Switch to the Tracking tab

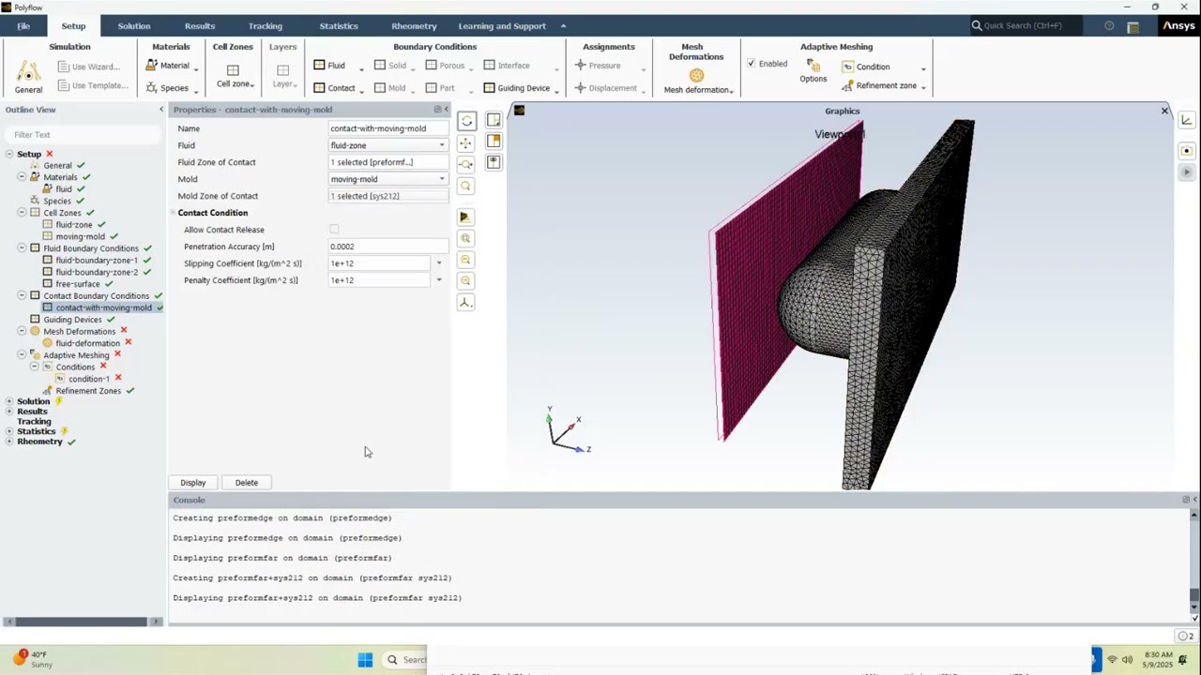(266, 25)
